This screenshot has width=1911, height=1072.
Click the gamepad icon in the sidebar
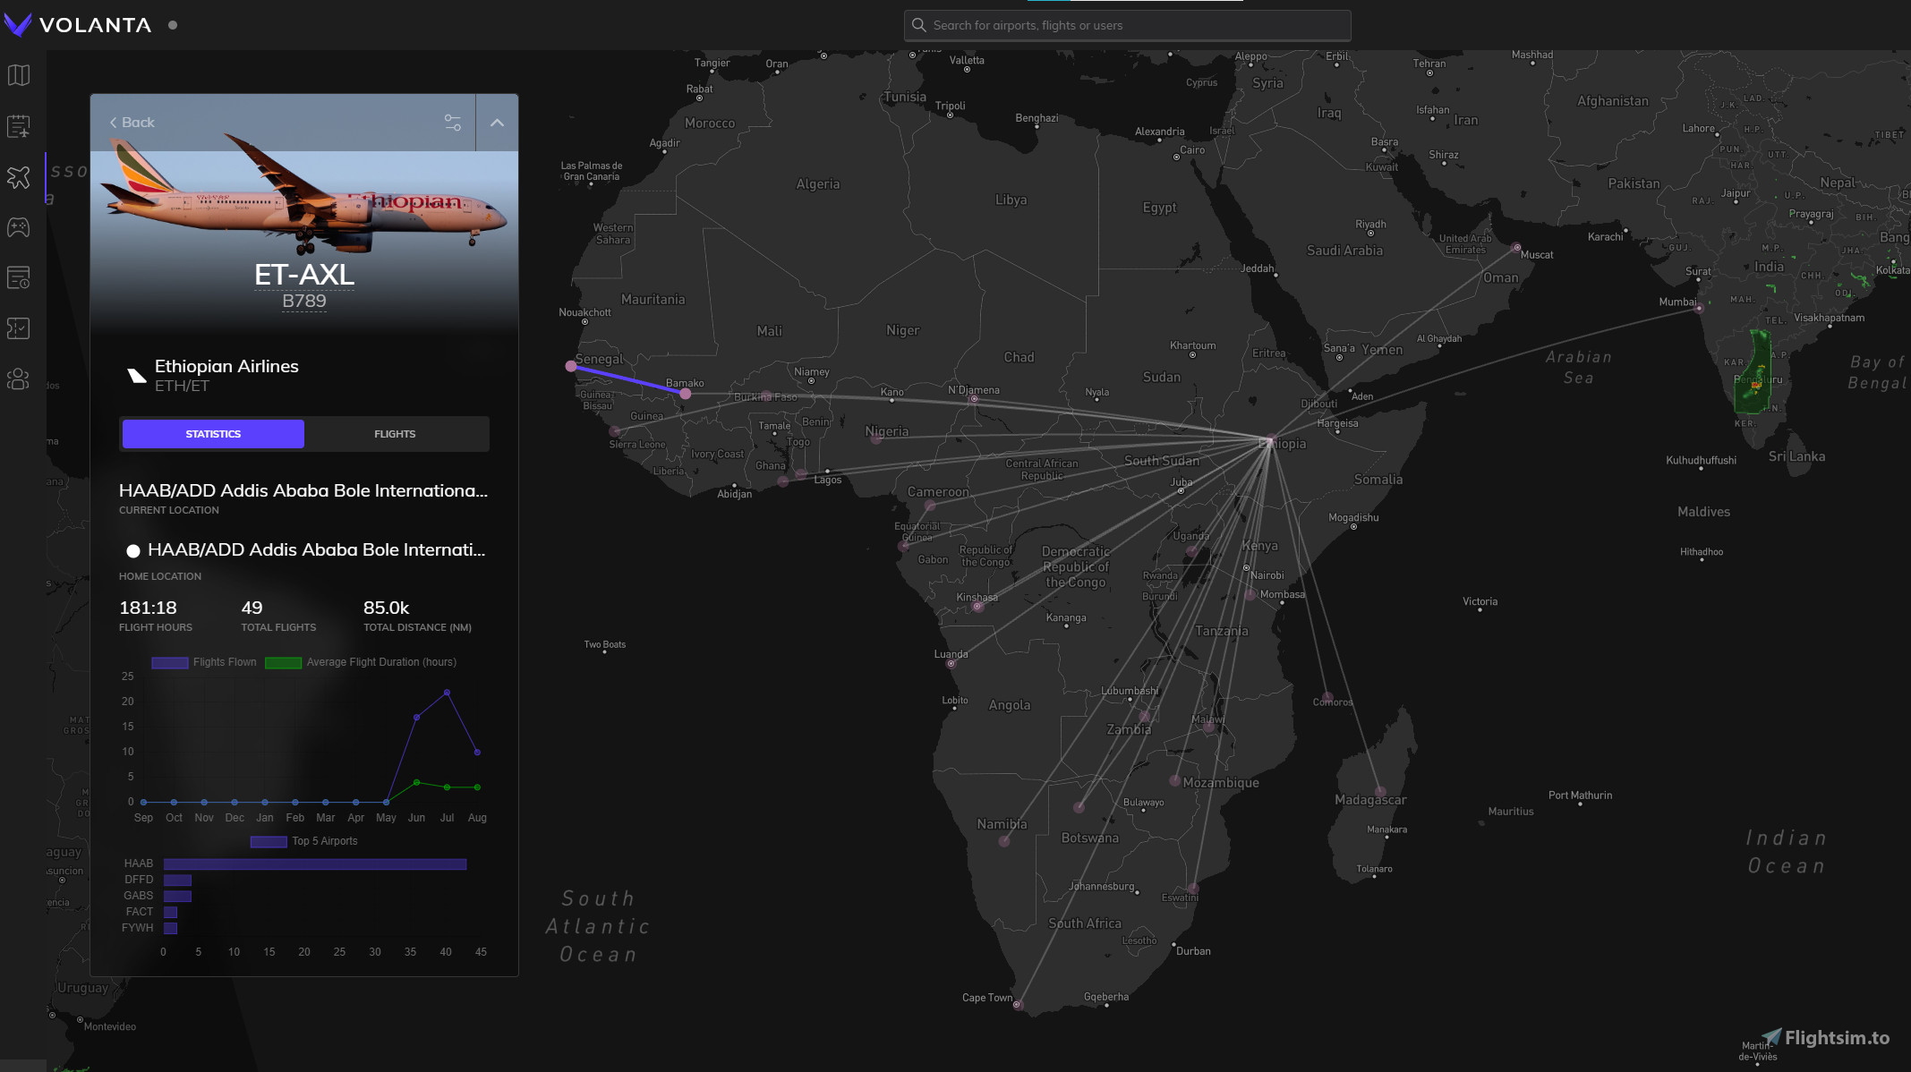[19, 226]
